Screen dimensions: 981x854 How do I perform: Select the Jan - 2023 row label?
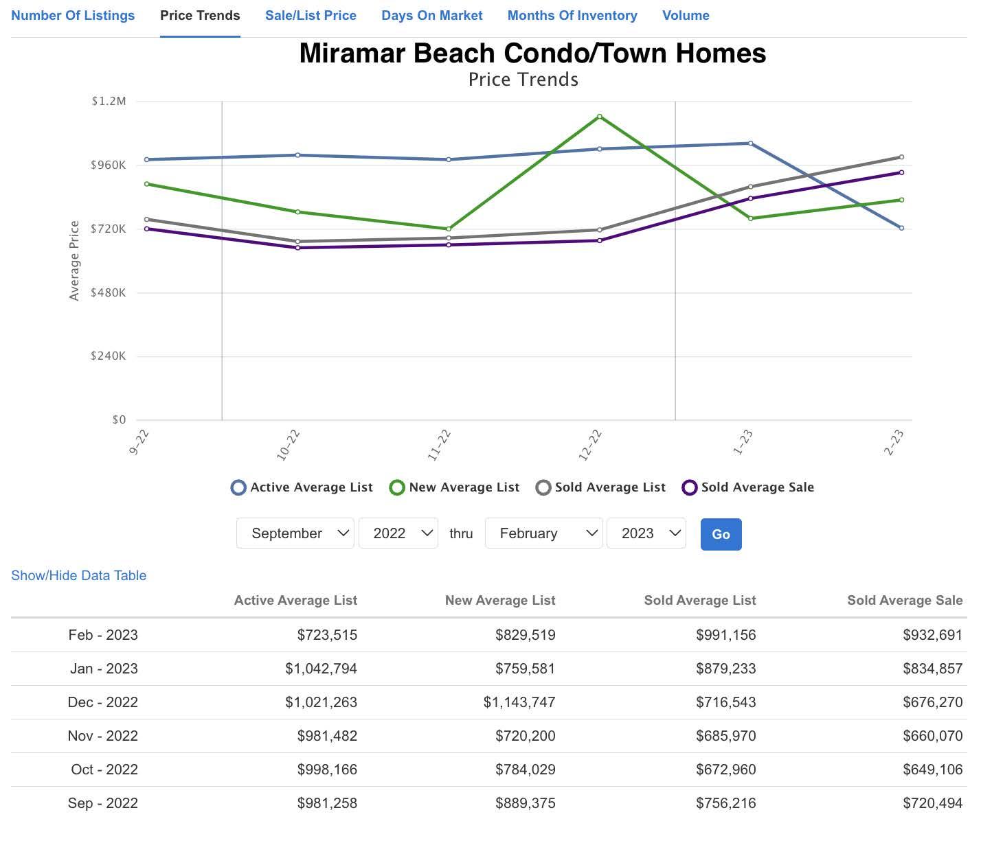[104, 669]
